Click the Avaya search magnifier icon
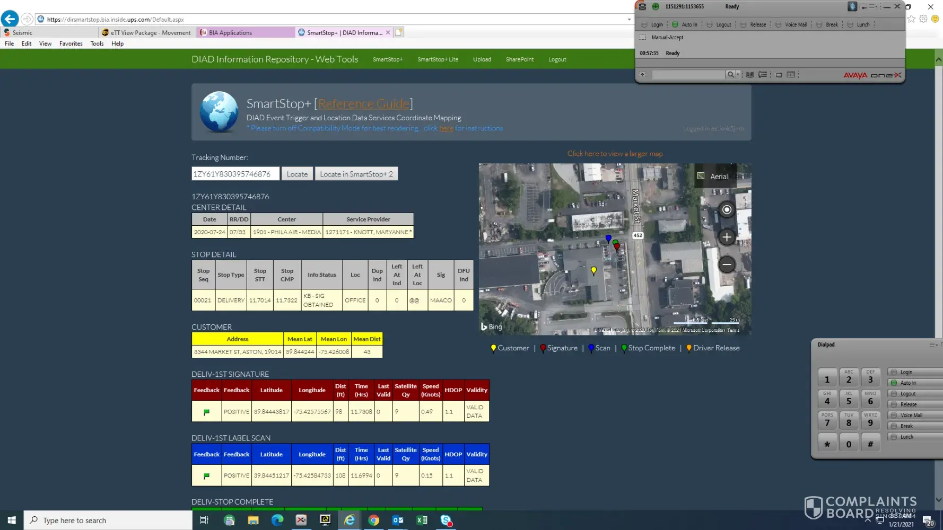This screenshot has height=530, width=943. (x=730, y=75)
